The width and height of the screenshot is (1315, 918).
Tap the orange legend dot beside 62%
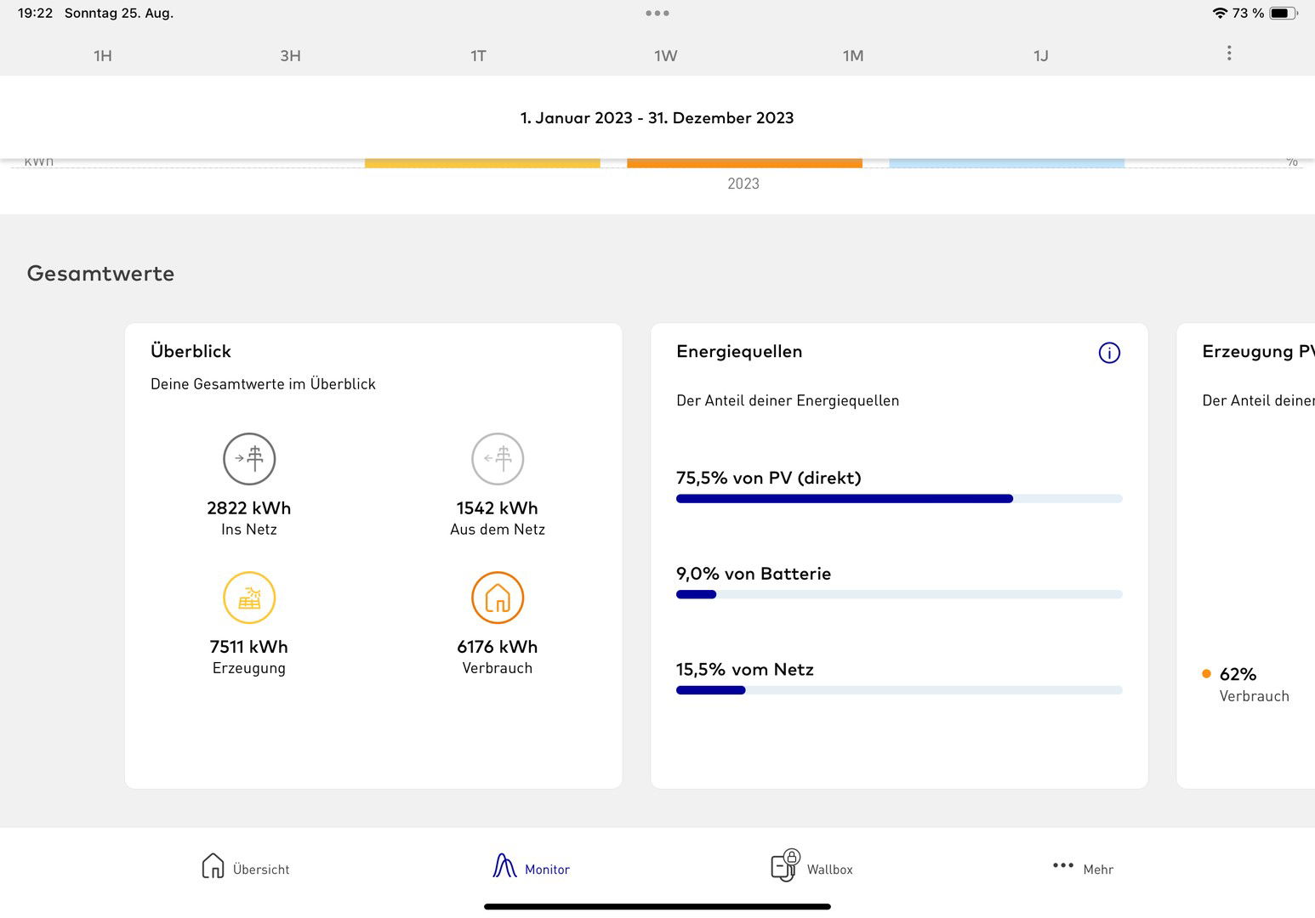(x=1206, y=674)
